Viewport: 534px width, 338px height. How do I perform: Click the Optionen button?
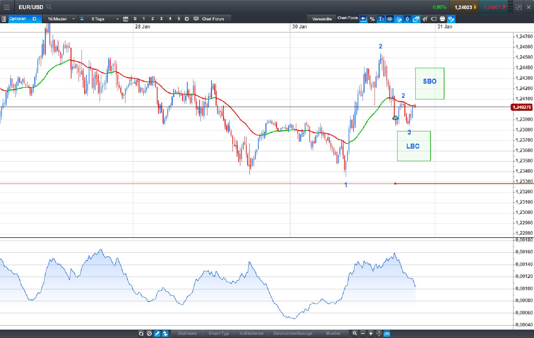18,19
